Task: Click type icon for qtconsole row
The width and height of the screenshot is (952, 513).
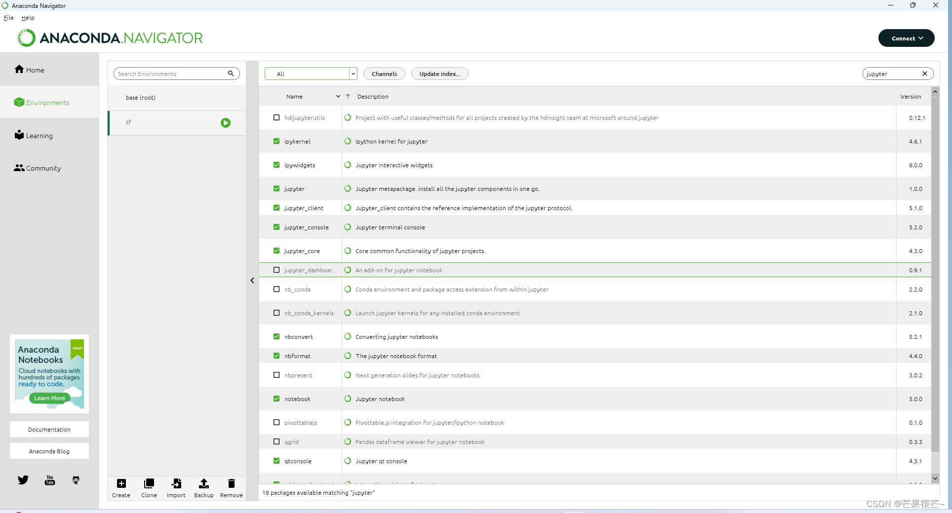Action: 348,461
